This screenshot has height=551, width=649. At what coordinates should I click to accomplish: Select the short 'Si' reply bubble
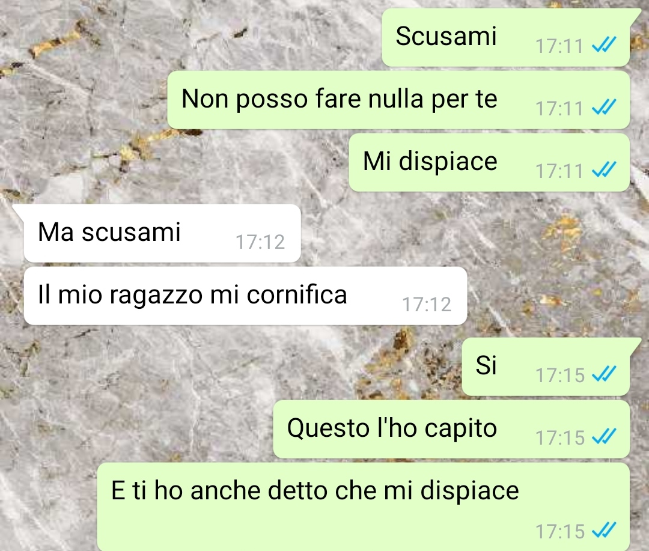pos(546,367)
